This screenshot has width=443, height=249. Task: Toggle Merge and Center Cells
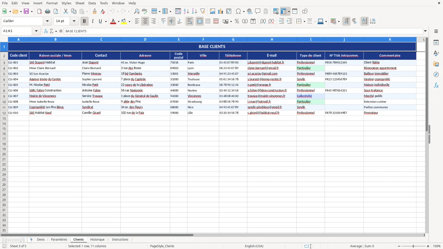pyautogui.click(x=200, y=21)
